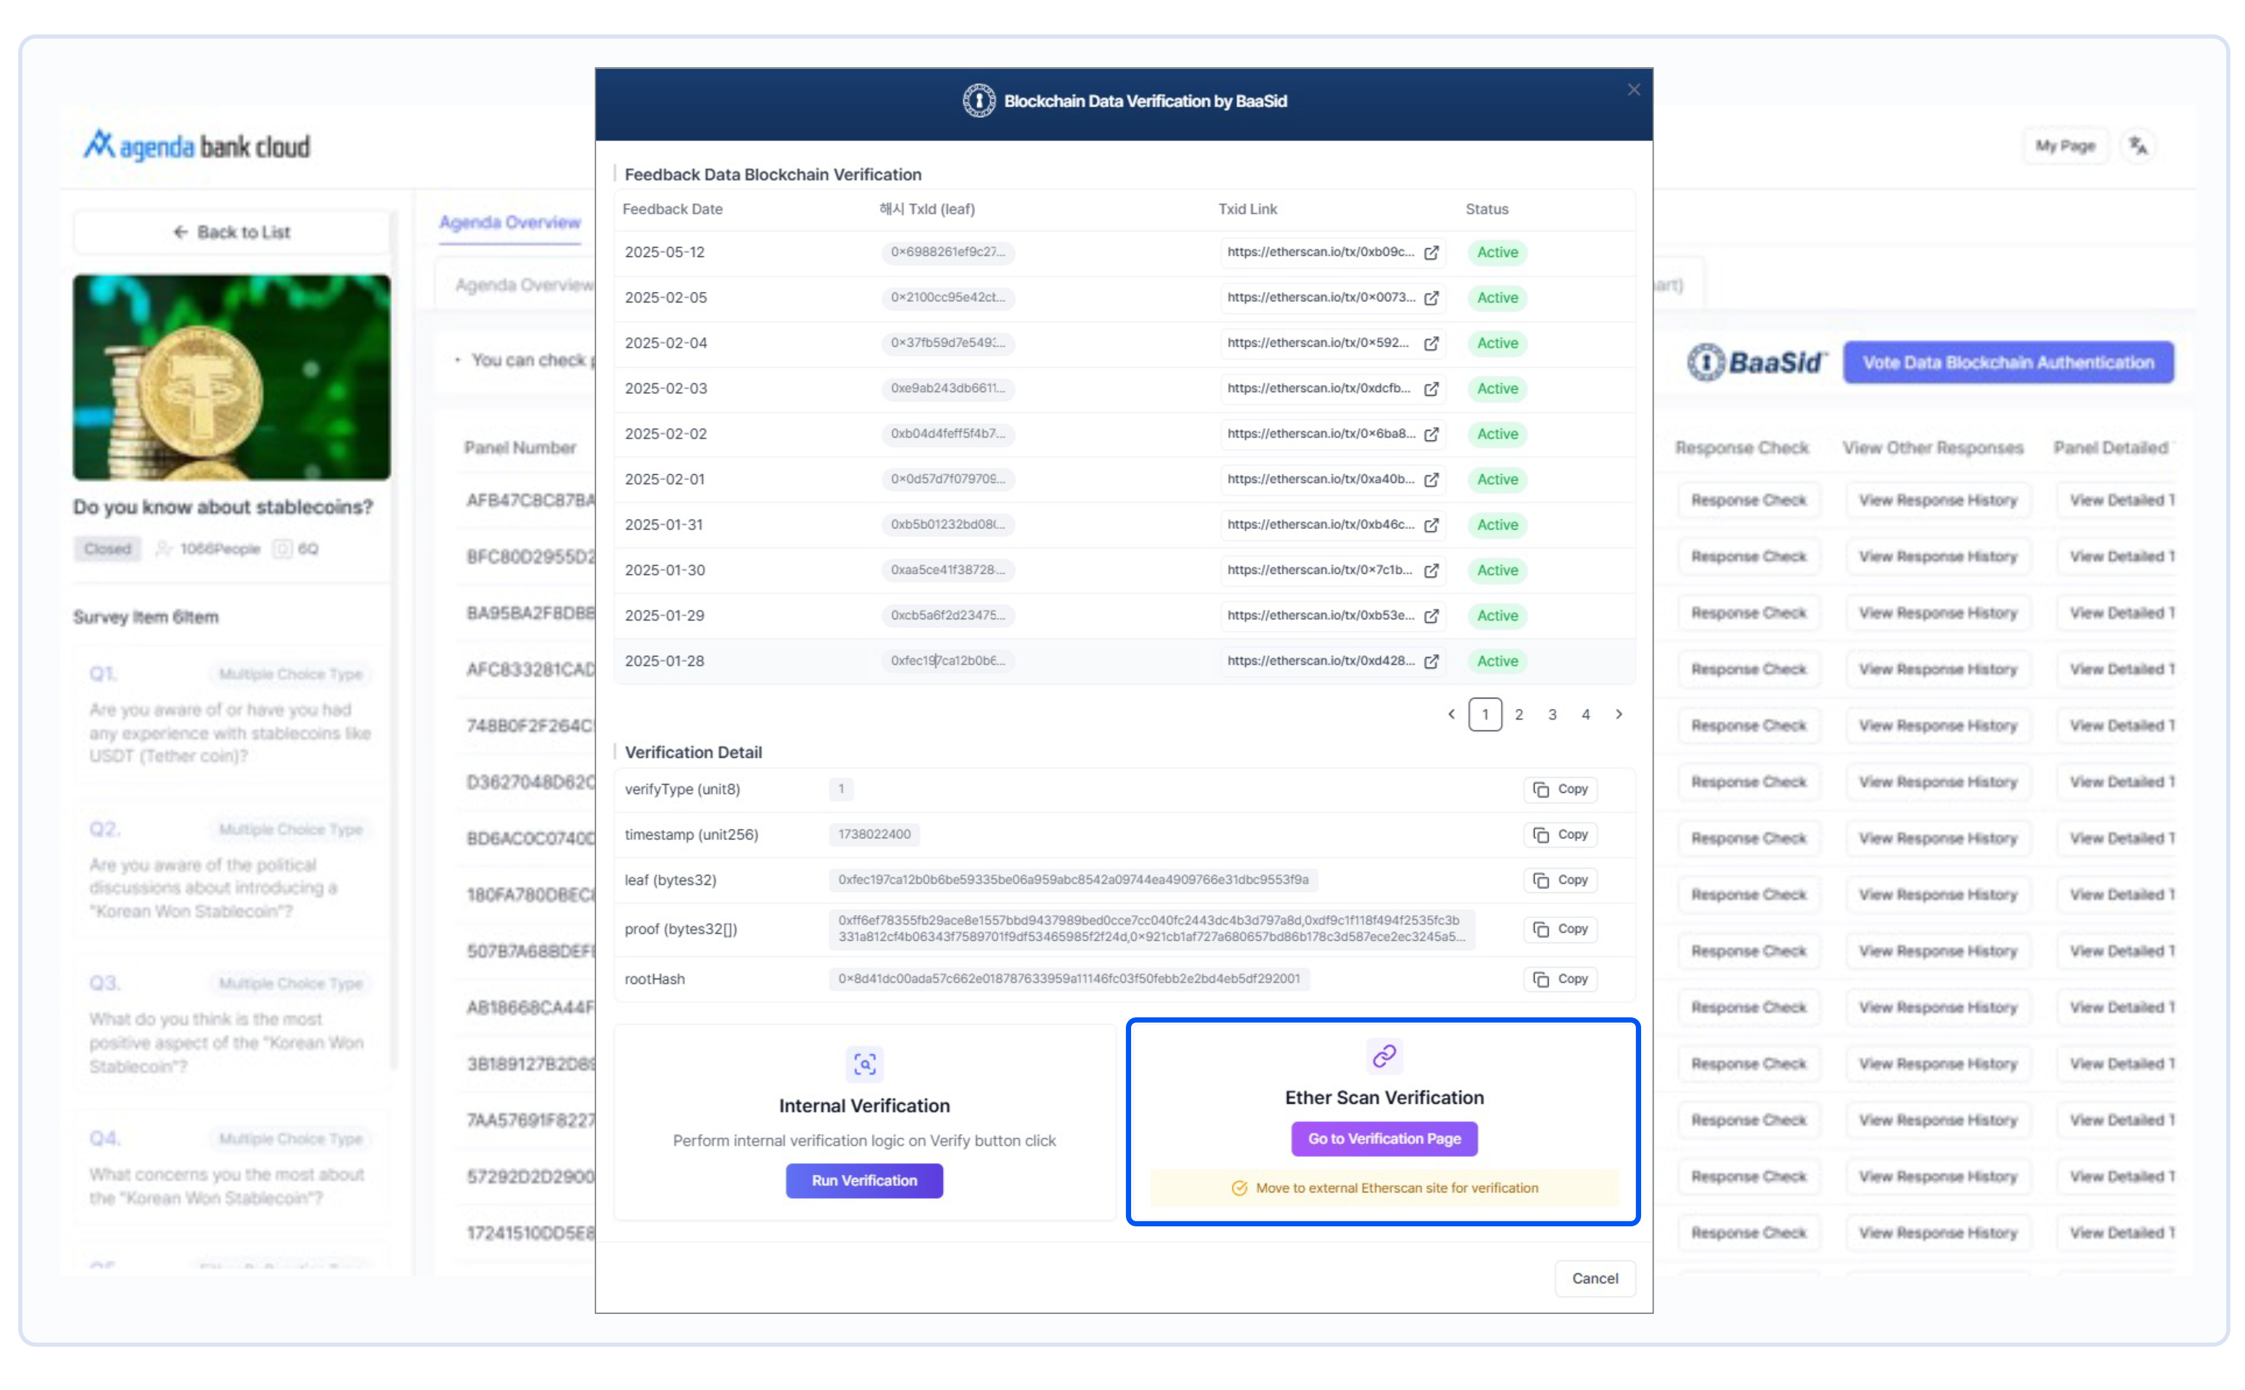2245x1390 pixels.
Task: Click the agenda bank cloud logo
Action: tap(197, 145)
